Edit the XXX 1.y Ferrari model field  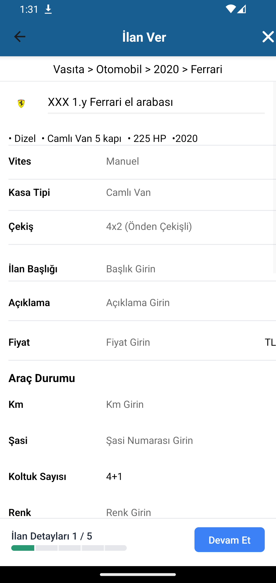point(156,102)
